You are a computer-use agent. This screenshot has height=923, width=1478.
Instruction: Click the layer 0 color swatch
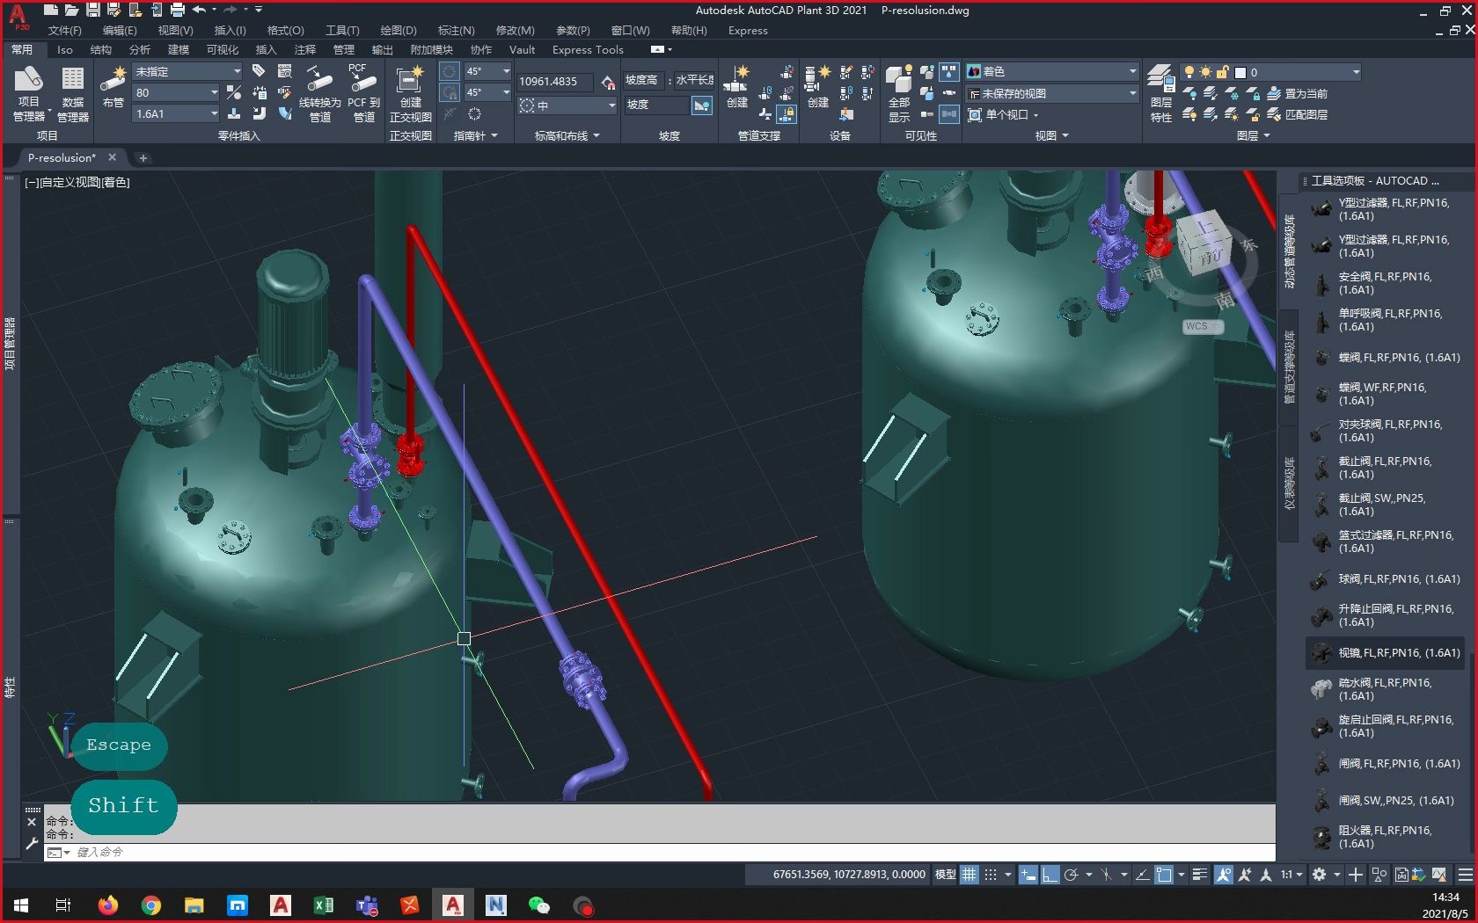coord(1240,72)
